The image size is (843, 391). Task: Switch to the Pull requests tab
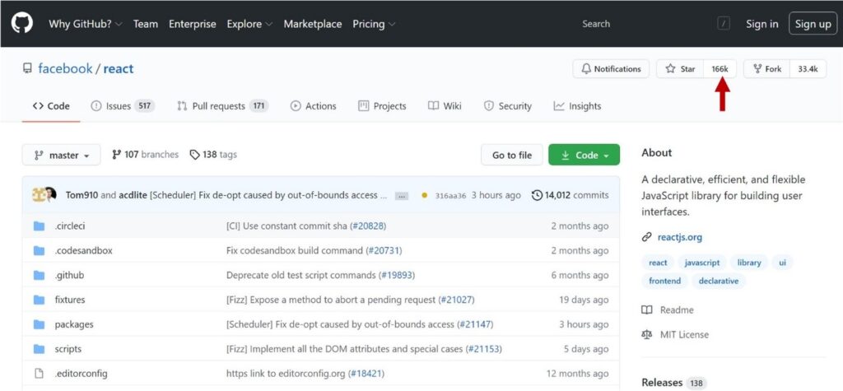point(222,106)
